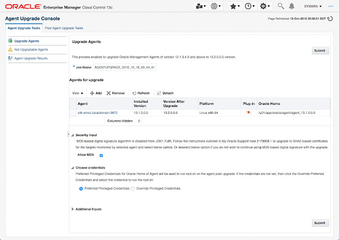Click the bottom Submit button
The height and width of the screenshot is (240, 339).
320,223
